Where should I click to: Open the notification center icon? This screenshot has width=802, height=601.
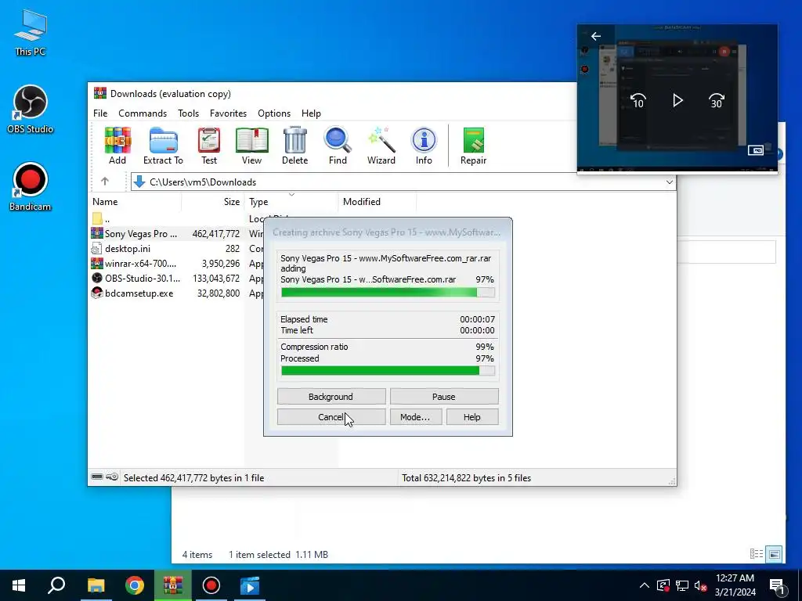[x=778, y=586]
